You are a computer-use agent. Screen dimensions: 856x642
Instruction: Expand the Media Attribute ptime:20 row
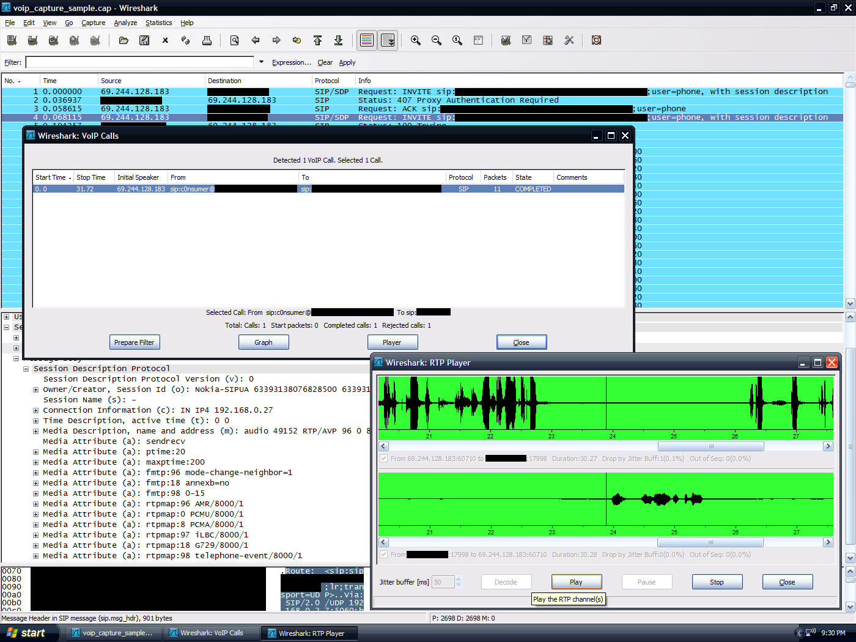[36, 452]
